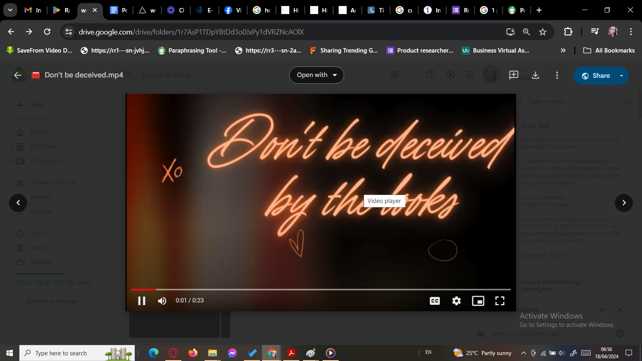Reload the current page

coord(47,32)
